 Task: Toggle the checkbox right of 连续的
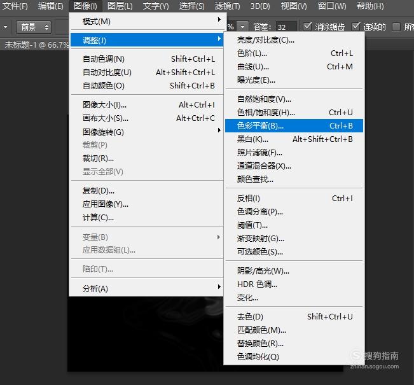click(x=396, y=27)
